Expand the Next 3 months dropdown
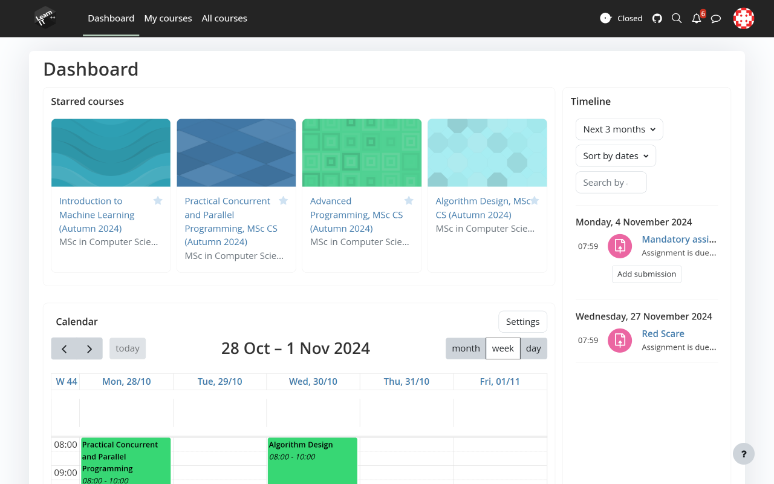This screenshot has height=484, width=774. click(x=619, y=129)
